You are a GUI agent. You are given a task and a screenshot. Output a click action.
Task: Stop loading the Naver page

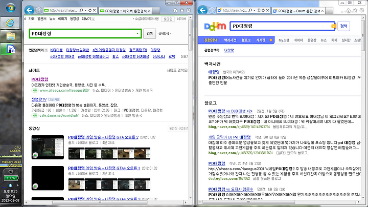pos(94,10)
